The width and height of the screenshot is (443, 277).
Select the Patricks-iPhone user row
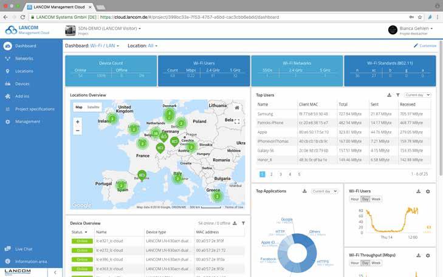point(343,123)
